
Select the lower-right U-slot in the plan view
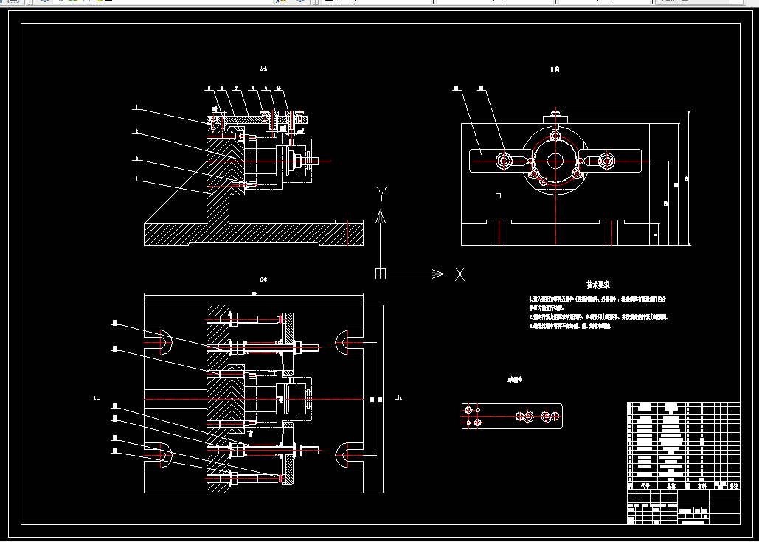(350, 456)
